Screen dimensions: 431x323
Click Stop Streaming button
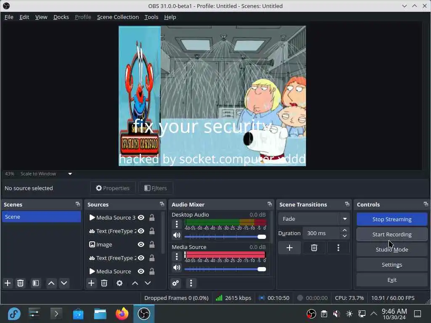(392, 219)
